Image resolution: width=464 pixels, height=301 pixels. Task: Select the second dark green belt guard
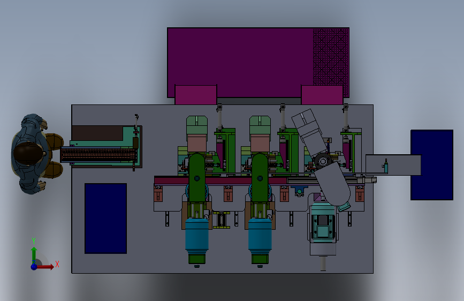[260, 178]
